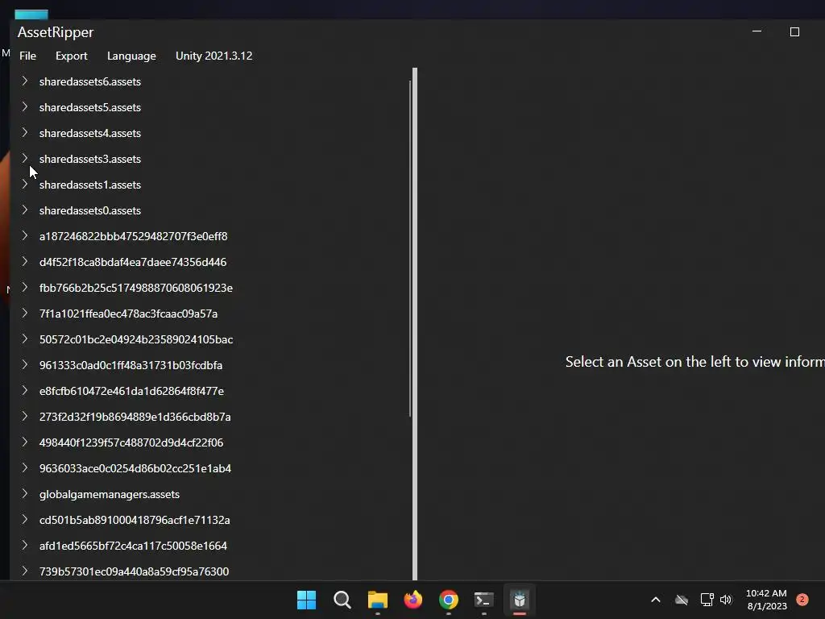Open the Export menu
Viewport: 825px width, 619px height.
click(72, 56)
